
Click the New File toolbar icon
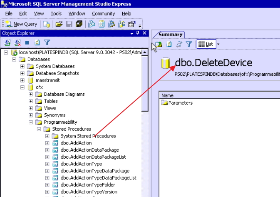[x=47, y=24]
